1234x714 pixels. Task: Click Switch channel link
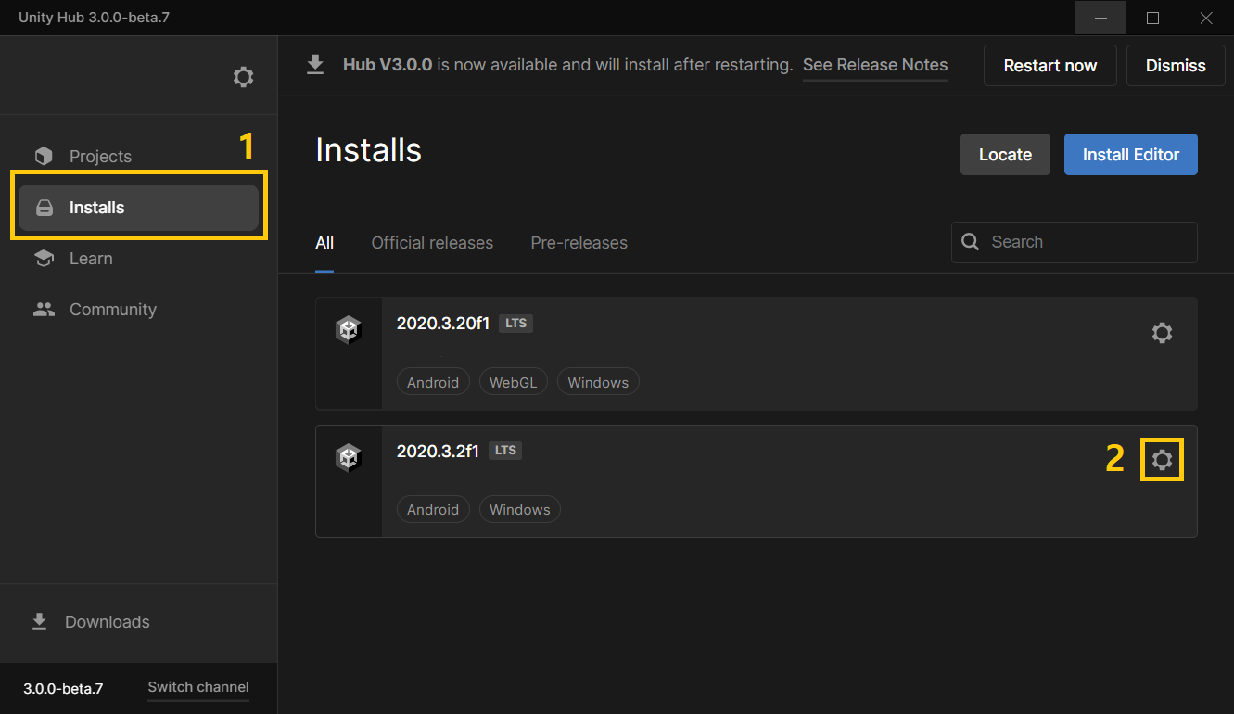198,687
